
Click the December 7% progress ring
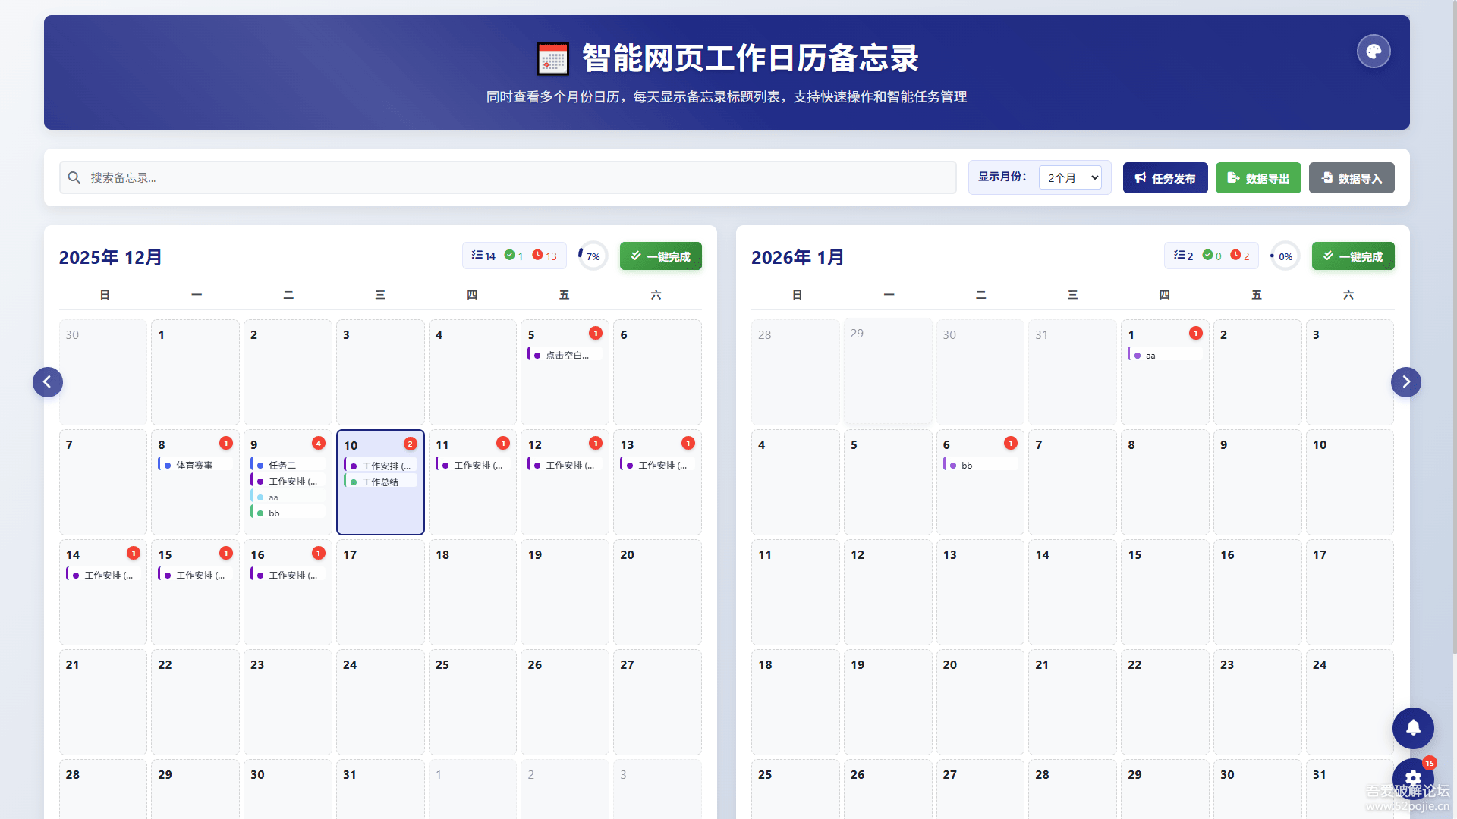593,256
